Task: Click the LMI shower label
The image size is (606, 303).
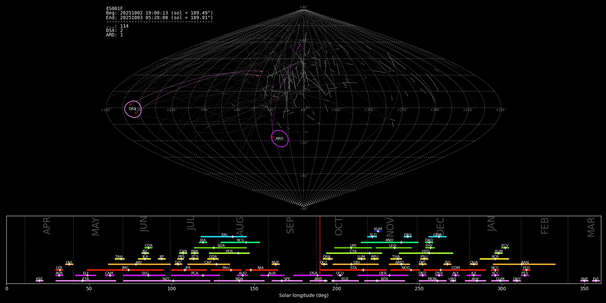Action: click(x=353, y=246)
